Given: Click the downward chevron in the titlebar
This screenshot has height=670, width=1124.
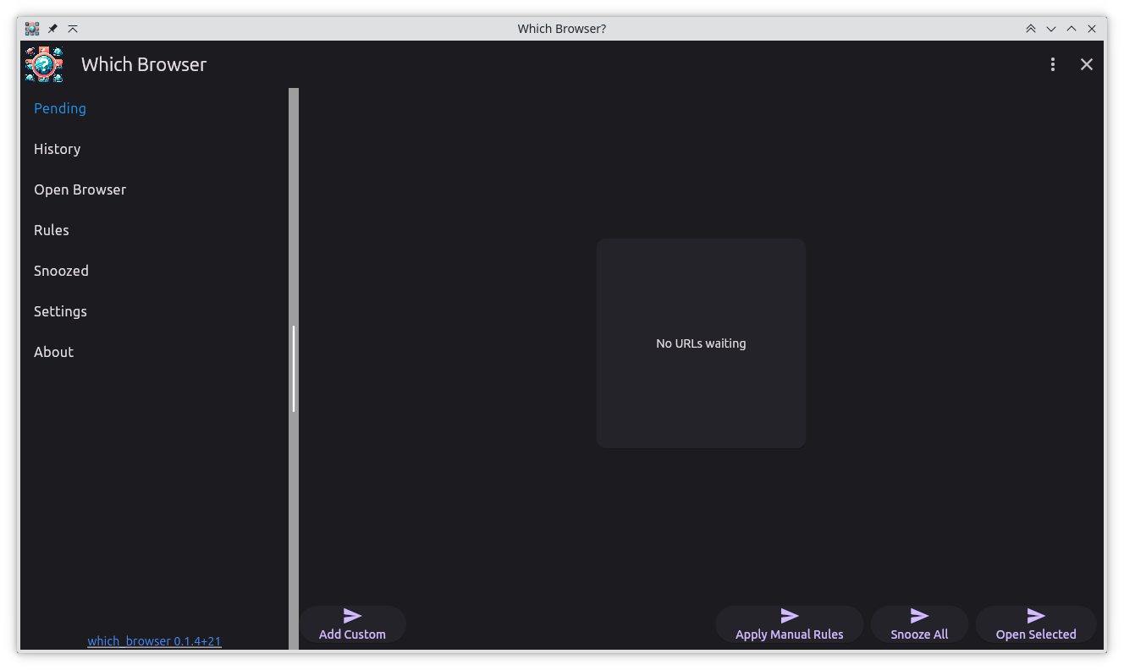Looking at the screenshot, I should (1051, 28).
